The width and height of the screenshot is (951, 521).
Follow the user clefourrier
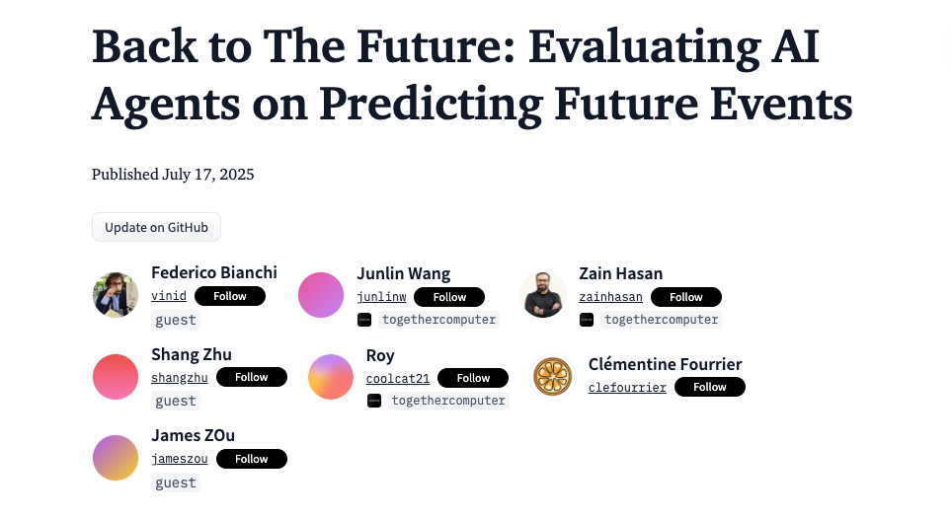[x=710, y=387]
